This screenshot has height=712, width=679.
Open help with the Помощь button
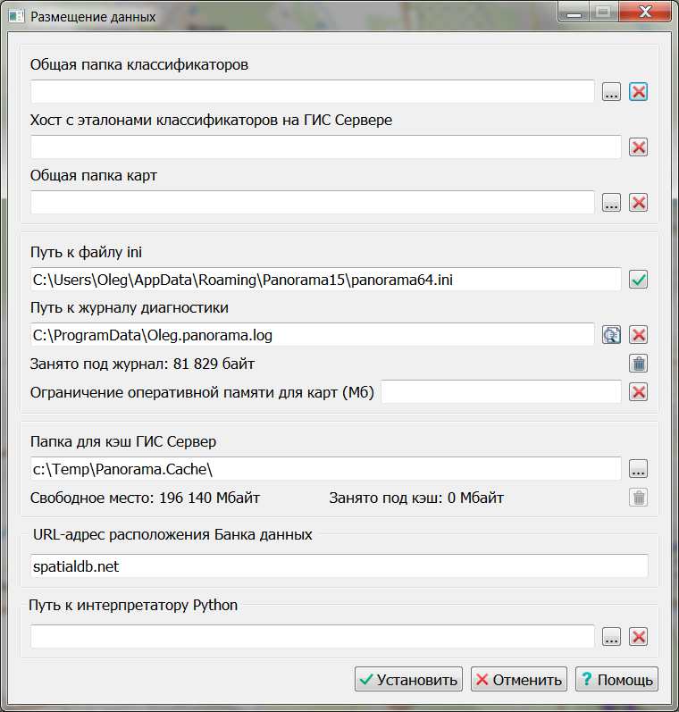tap(616, 679)
